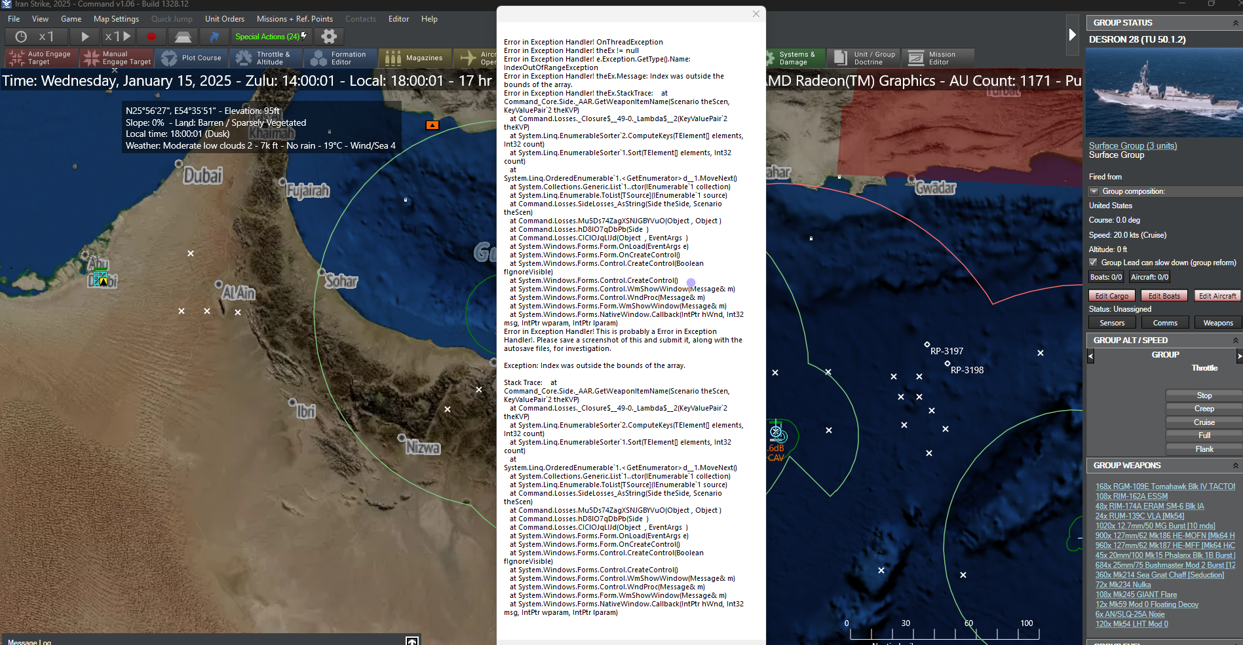Collapse the GROUP STATUS panel
Viewport: 1243px width, 645px height.
tap(1235, 23)
